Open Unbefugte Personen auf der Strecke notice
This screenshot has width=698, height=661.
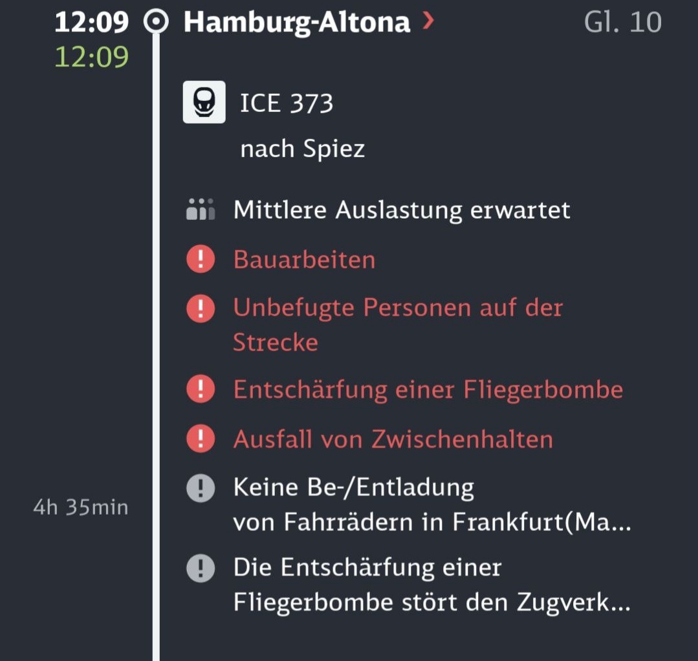(398, 325)
